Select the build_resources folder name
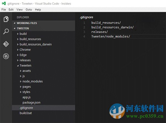This screenshot has height=123, width=166. coord(30,39)
